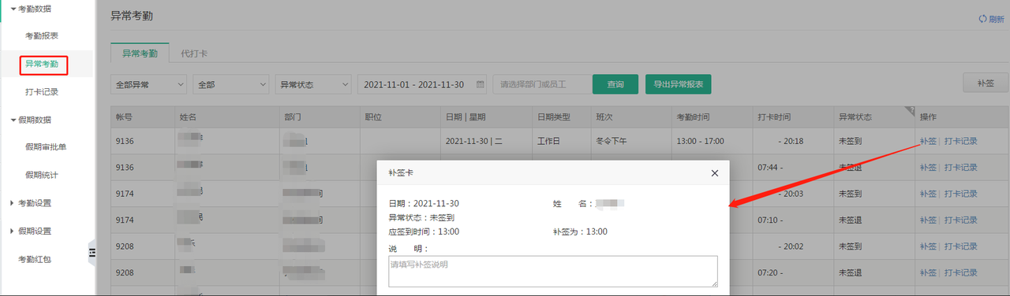Viewport: 1010px width, 296px height.
Task: Open the calendar icon in date range field
Action: point(481,84)
